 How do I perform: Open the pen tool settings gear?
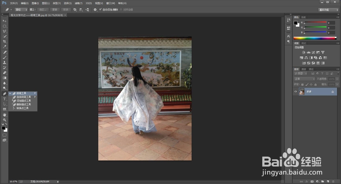click(x=95, y=10)
